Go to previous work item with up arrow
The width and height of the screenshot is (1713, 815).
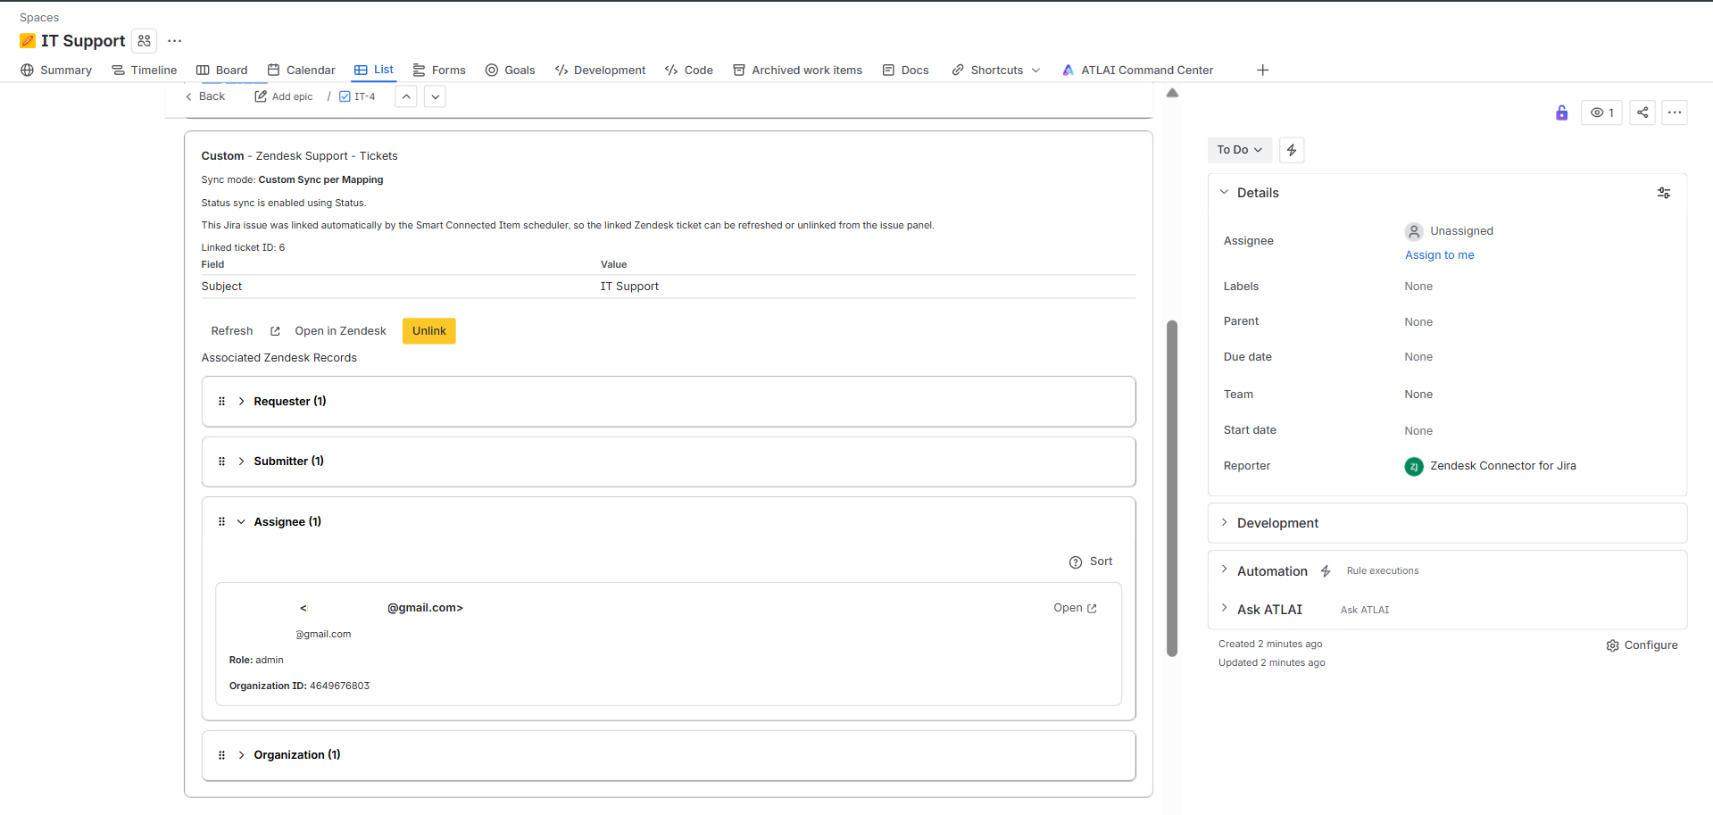(x=406, y=96)
